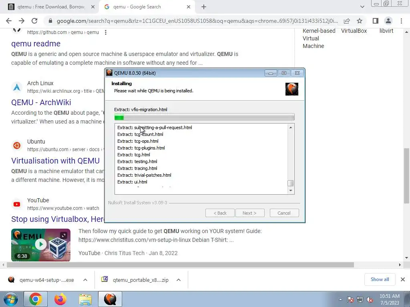Image resolution: width=410 pixels, height=307 pixels.
Task: Open Chrome side panel icon
Action: pos(376,21)
